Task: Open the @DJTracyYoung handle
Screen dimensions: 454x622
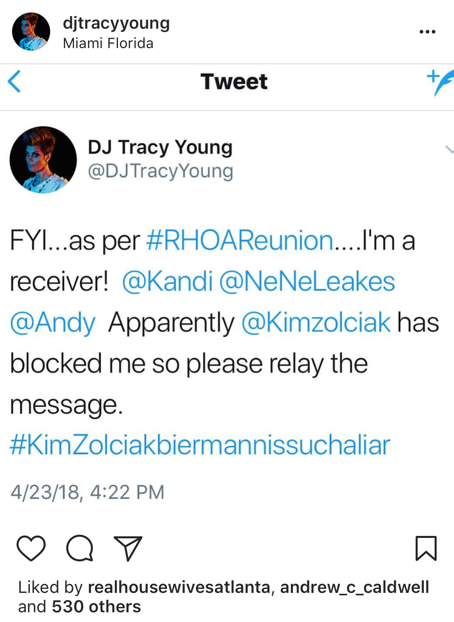Action: [x=160, y=171]
